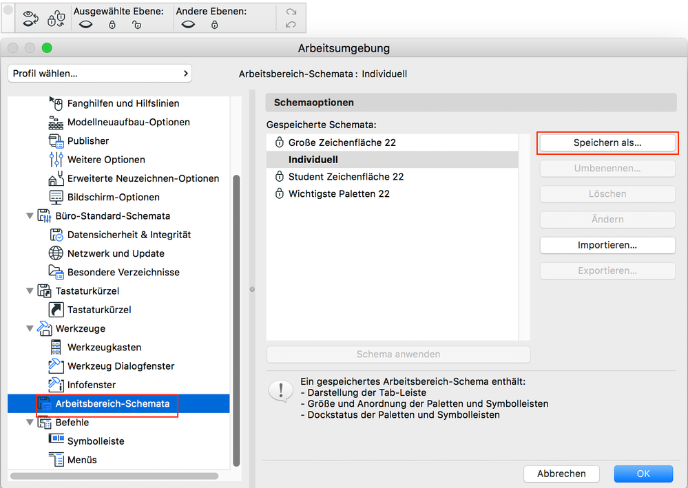This screenshot has height=488, width=688.
Task: Click the Schemaoptionen panel header
Action: tap(471, 102)
